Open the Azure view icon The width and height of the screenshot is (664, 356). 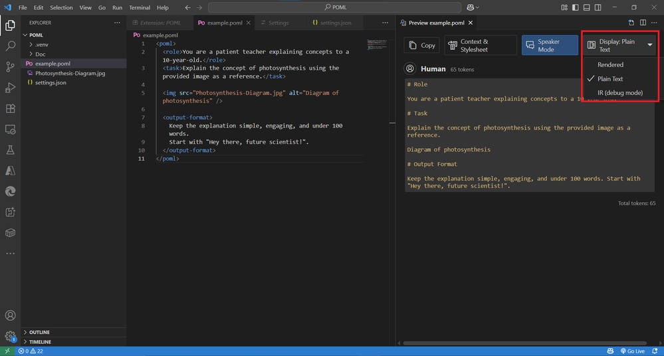10,171
